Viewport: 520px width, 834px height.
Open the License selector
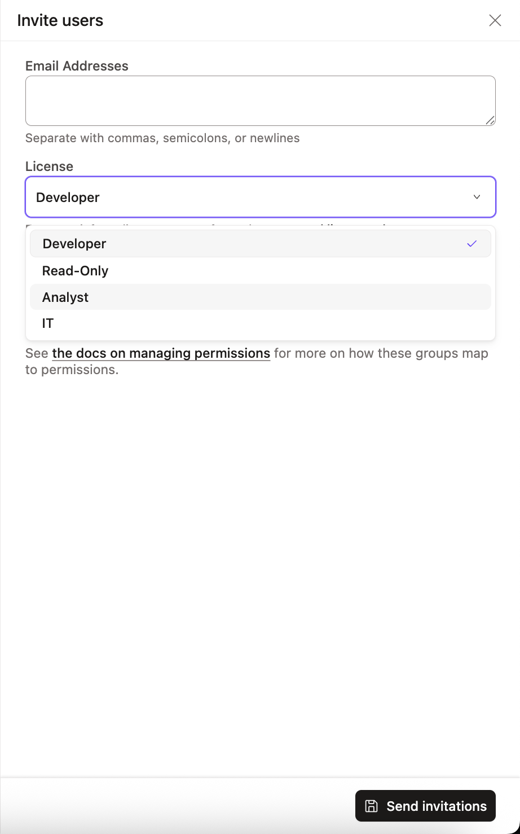coord(260,197)
